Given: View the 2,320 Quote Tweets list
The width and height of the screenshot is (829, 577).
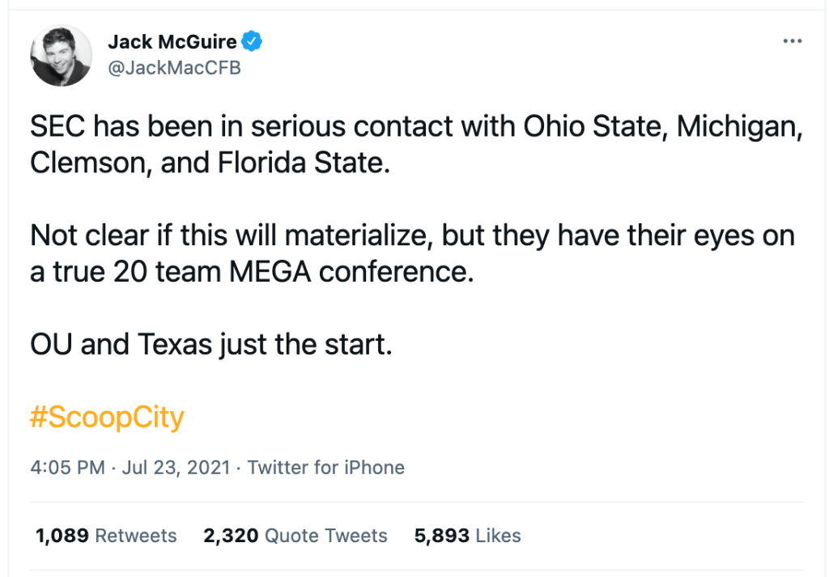Looking at the screenshot, I should pos(295,535).
